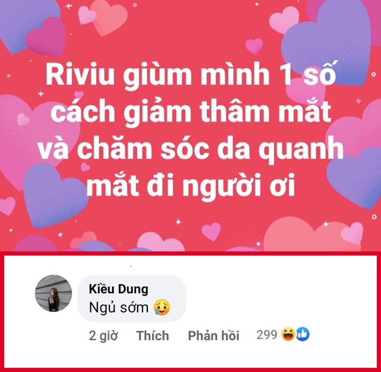Reply using the Phản hồi button
Image resolution: width=381 pixels, height=372 pixels.
213,335
